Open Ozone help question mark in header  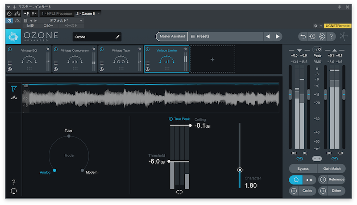(x=331, y=36)
